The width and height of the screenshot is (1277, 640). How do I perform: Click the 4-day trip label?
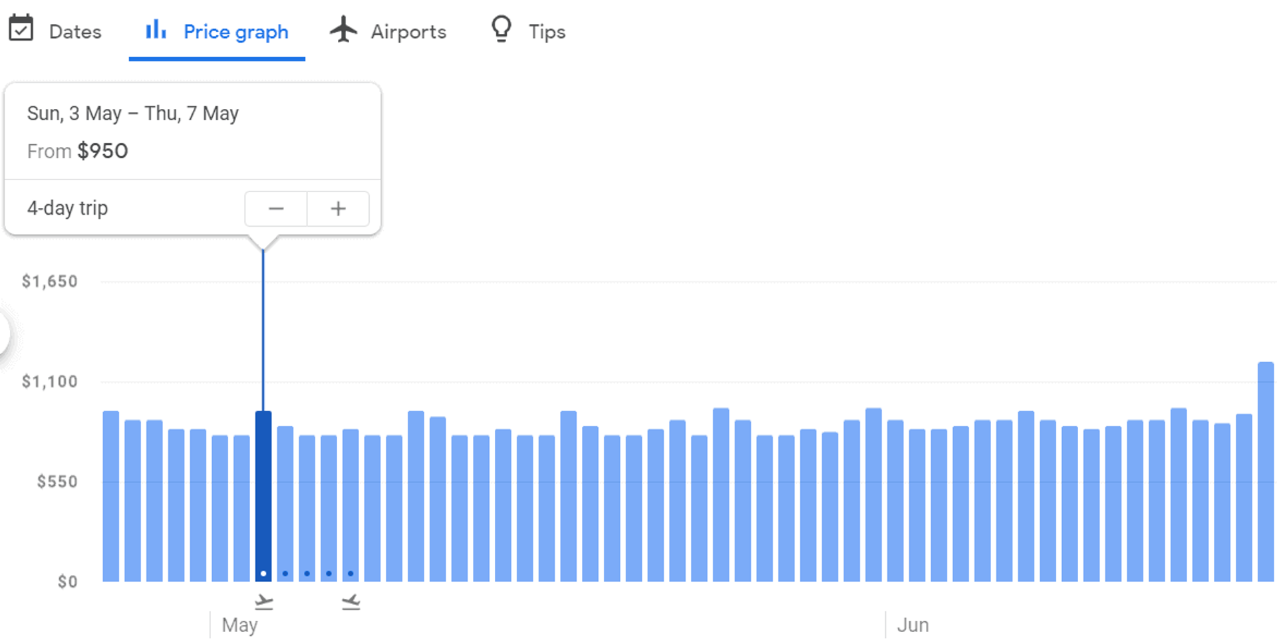pos(67,208)
